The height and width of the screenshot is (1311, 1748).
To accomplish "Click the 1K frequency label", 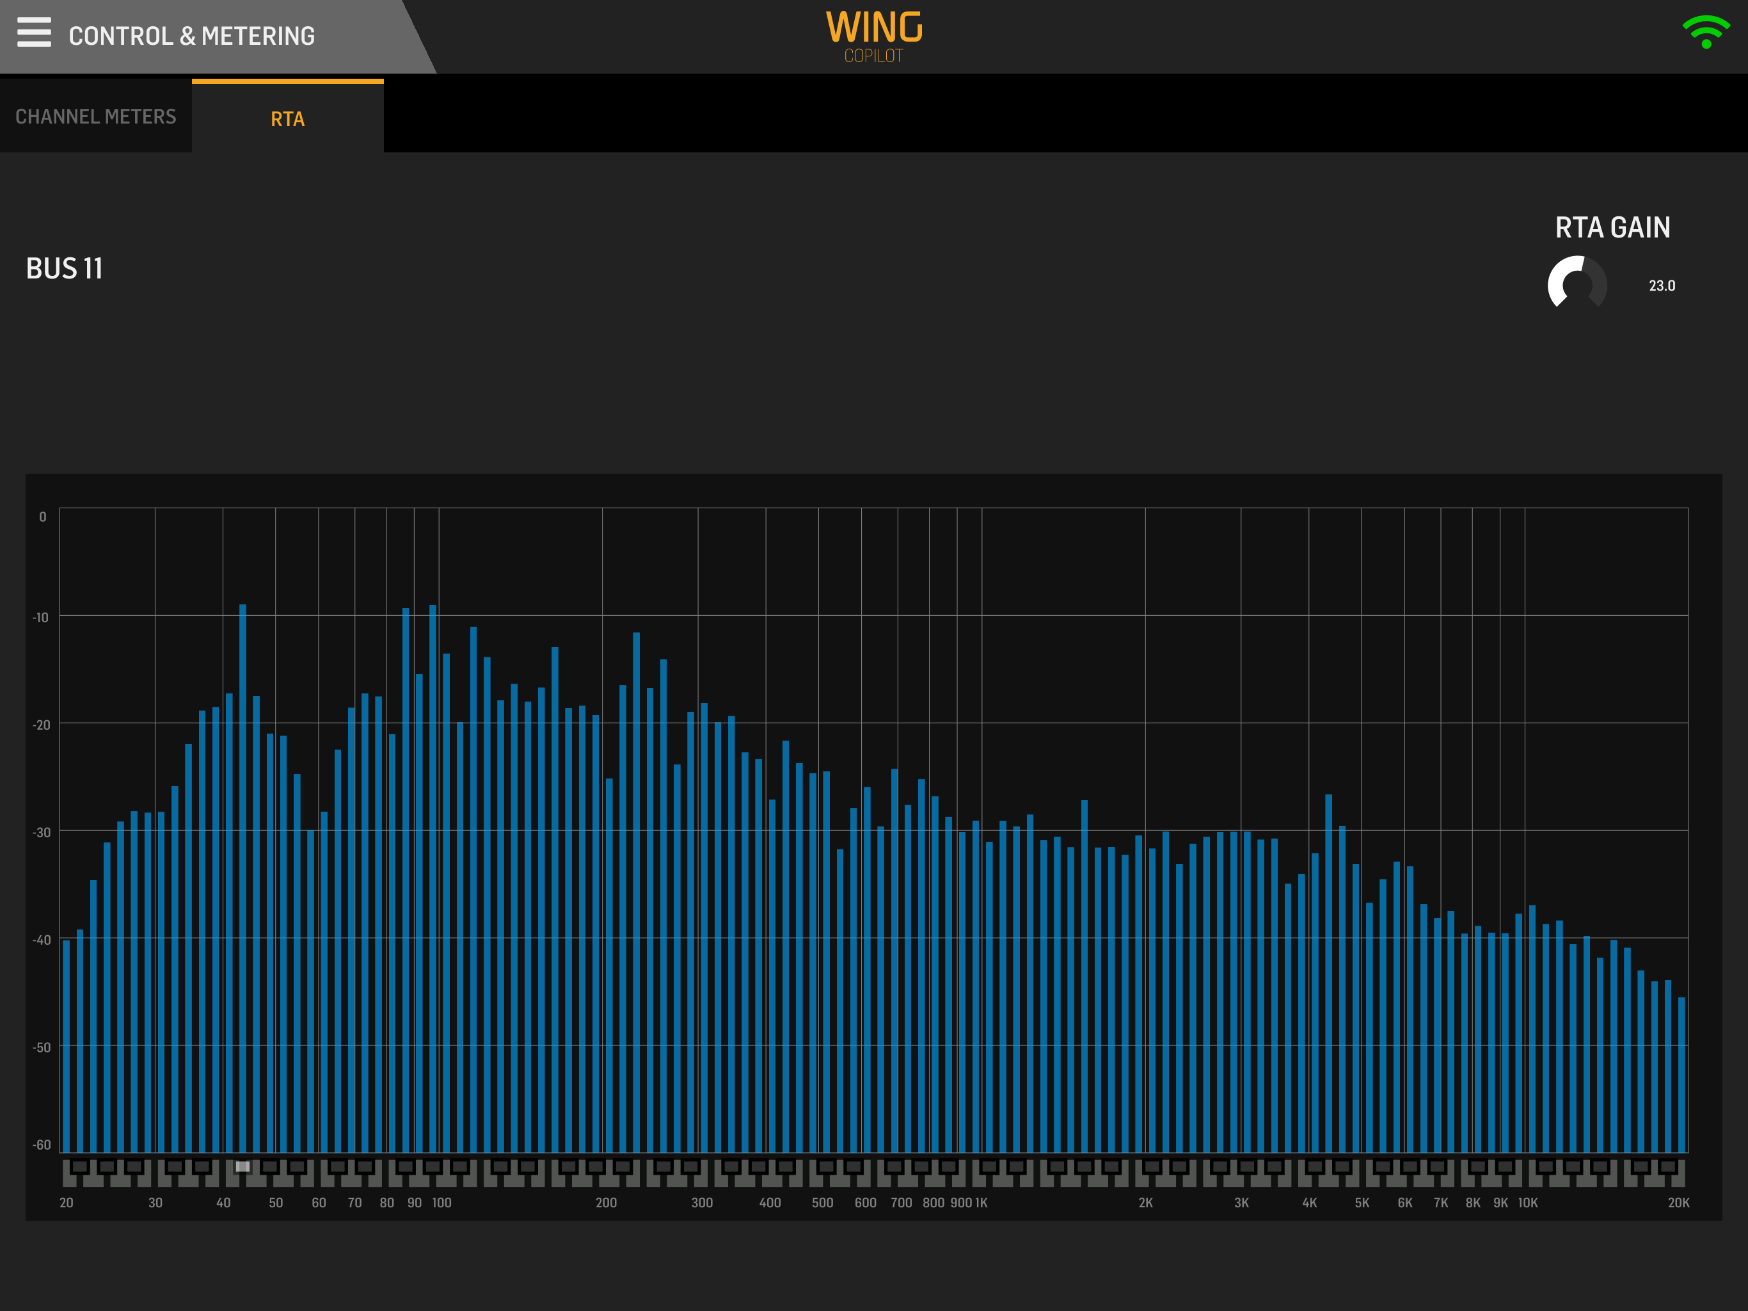I will 981,1203.
